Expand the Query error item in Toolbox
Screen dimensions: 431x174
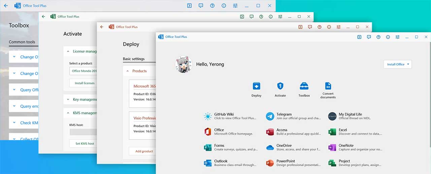click(x=24, y=106)
